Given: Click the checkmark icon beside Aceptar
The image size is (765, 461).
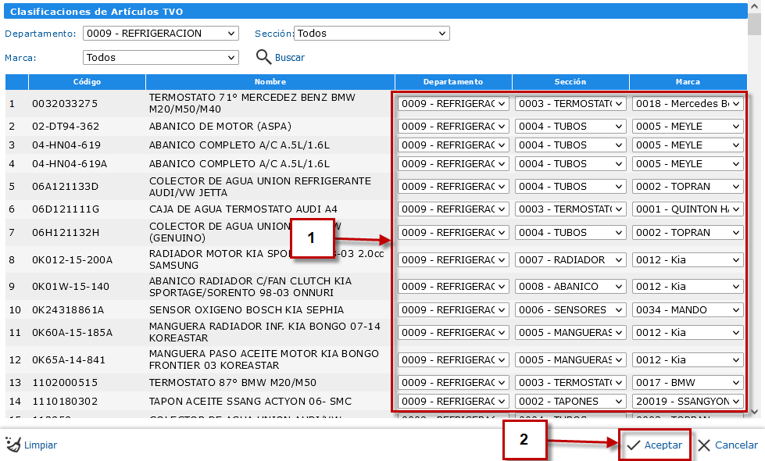Looking at the screenshot, I should pyautogui.click(x=633, y=445).
